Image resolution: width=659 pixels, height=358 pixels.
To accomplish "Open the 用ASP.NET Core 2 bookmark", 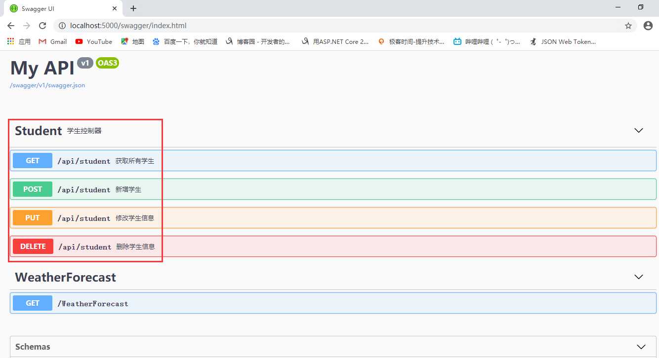I will coord(335,42).
